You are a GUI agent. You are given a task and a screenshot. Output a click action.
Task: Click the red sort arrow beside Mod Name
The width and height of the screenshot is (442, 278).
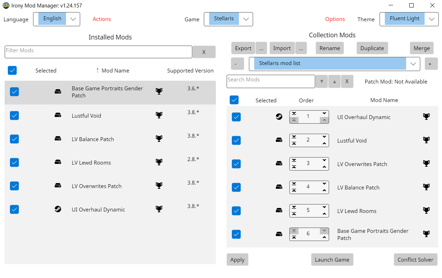[97, 70]
